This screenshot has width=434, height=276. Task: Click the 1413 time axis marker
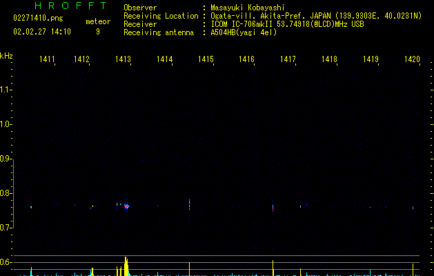(x=123, y=59)
